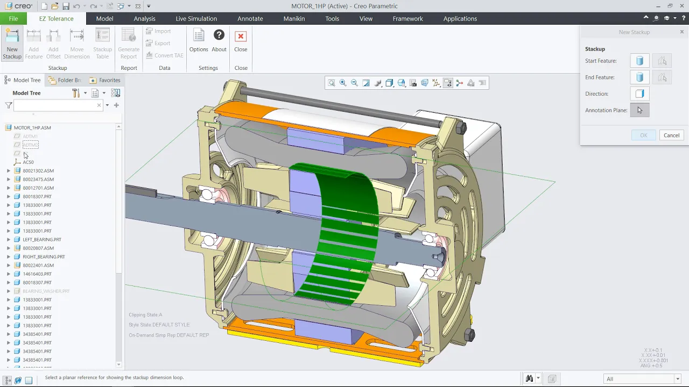This screenshot has height=387, width=689.
Task: Open the tree filter search options dropdown arrow
Action: (x=107, y=105)
